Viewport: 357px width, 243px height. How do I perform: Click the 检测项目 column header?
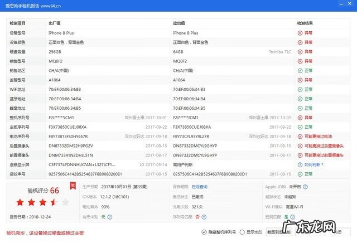17,23
